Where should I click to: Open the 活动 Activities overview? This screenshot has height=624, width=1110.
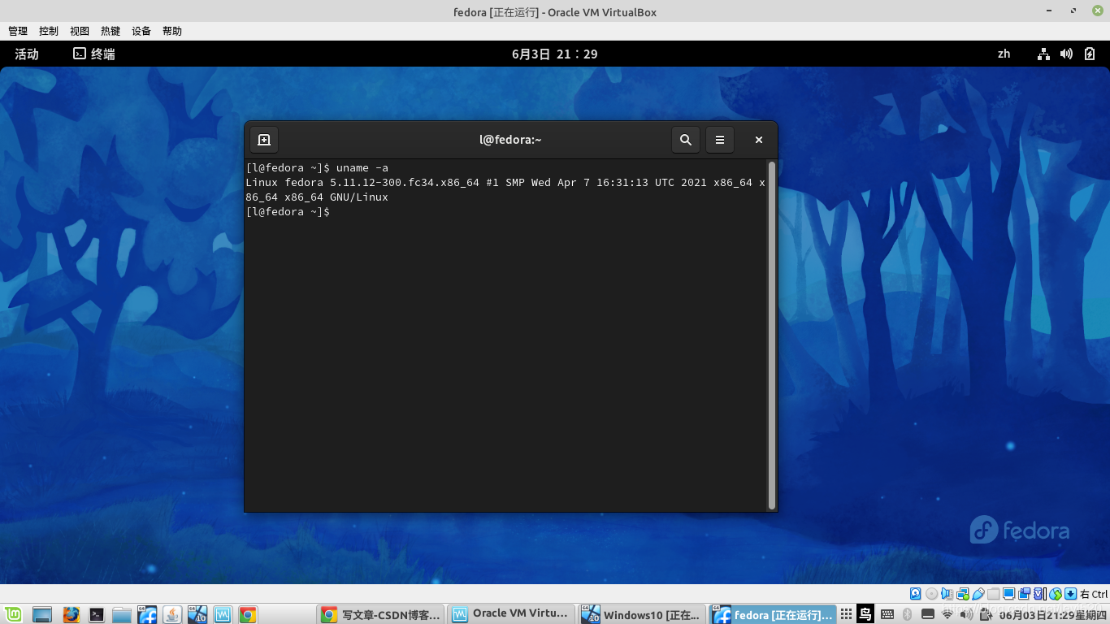click(x=27, y=54)
